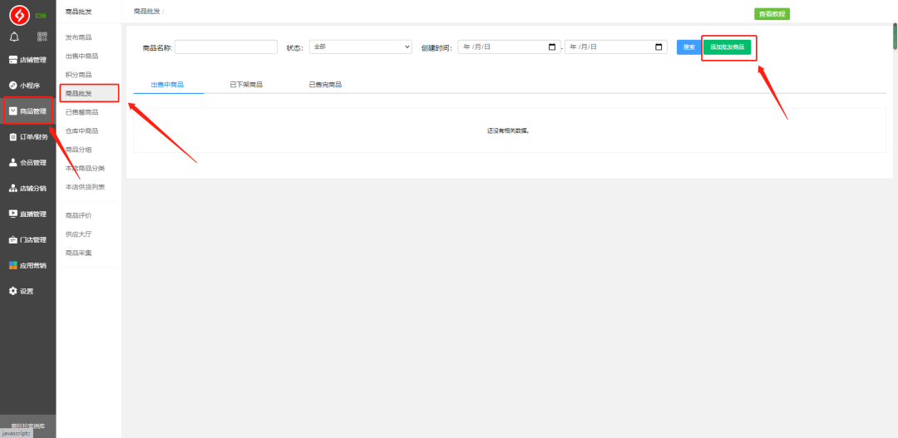The width and height of the screenshot is (898, 438).
Task: Click the 会员管理 label in sidebar
Action: pyautogui.click(x=33, y=163)
